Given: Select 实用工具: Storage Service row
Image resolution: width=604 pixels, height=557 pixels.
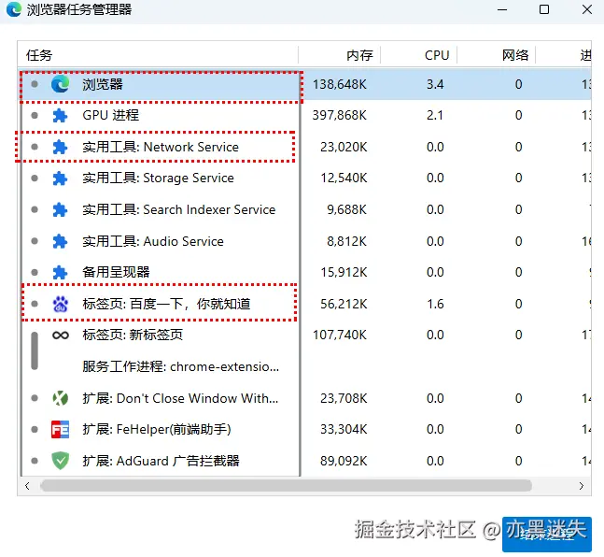Looking at the screenshot, I should (x=304, y=179).
